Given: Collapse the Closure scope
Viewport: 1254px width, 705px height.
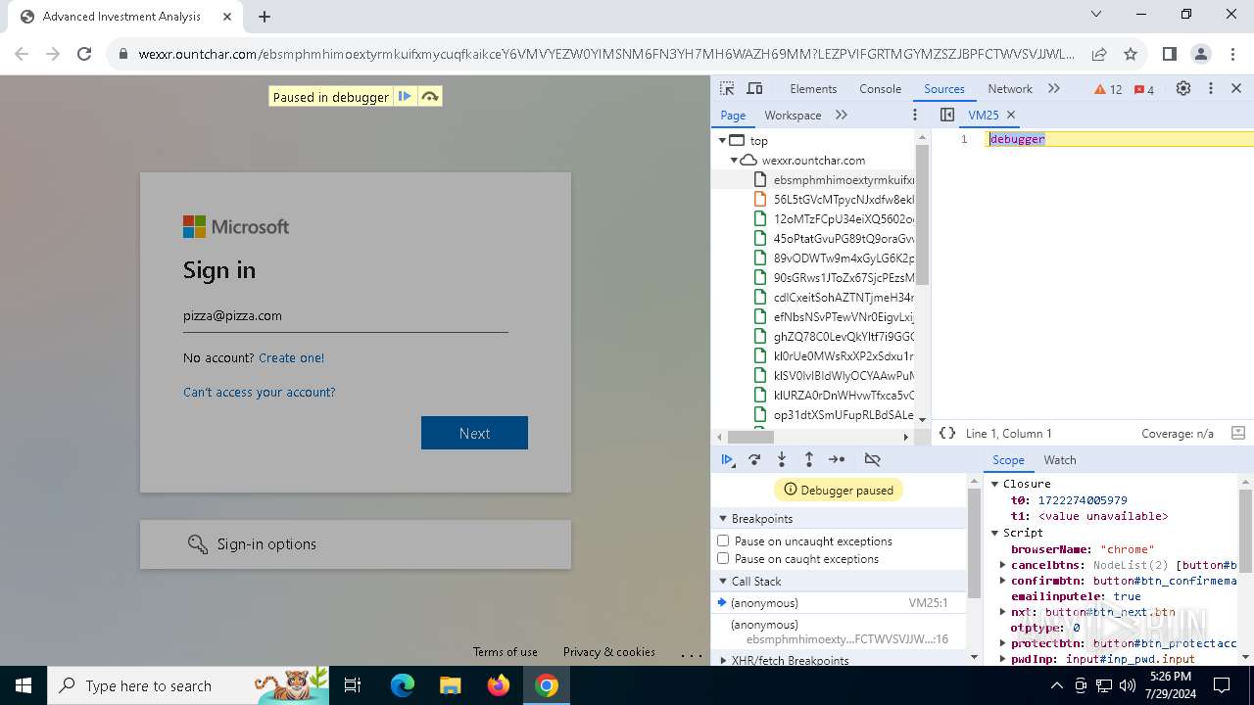Looking at the screenshot, I should [994, 484].
